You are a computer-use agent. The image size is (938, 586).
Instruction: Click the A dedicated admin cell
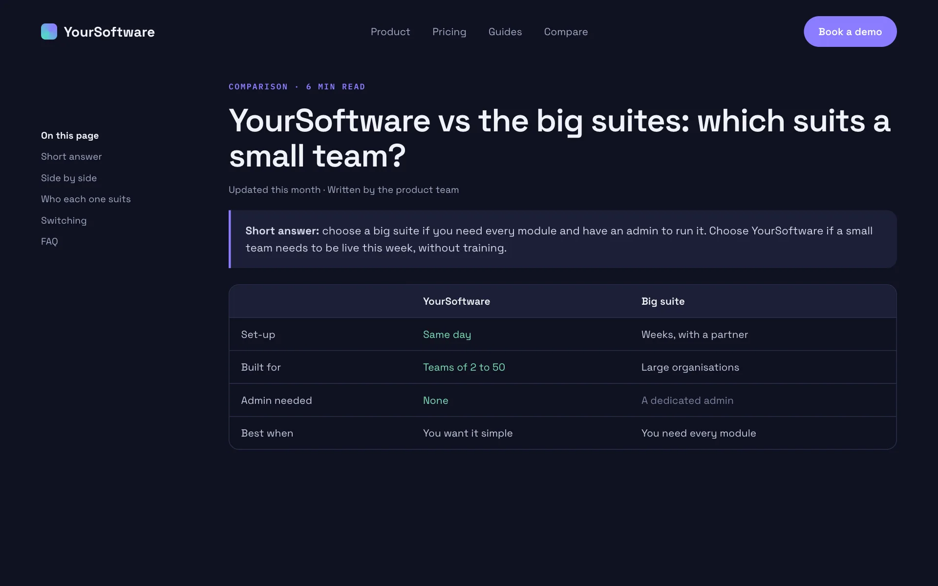click(x=687, y=400)
